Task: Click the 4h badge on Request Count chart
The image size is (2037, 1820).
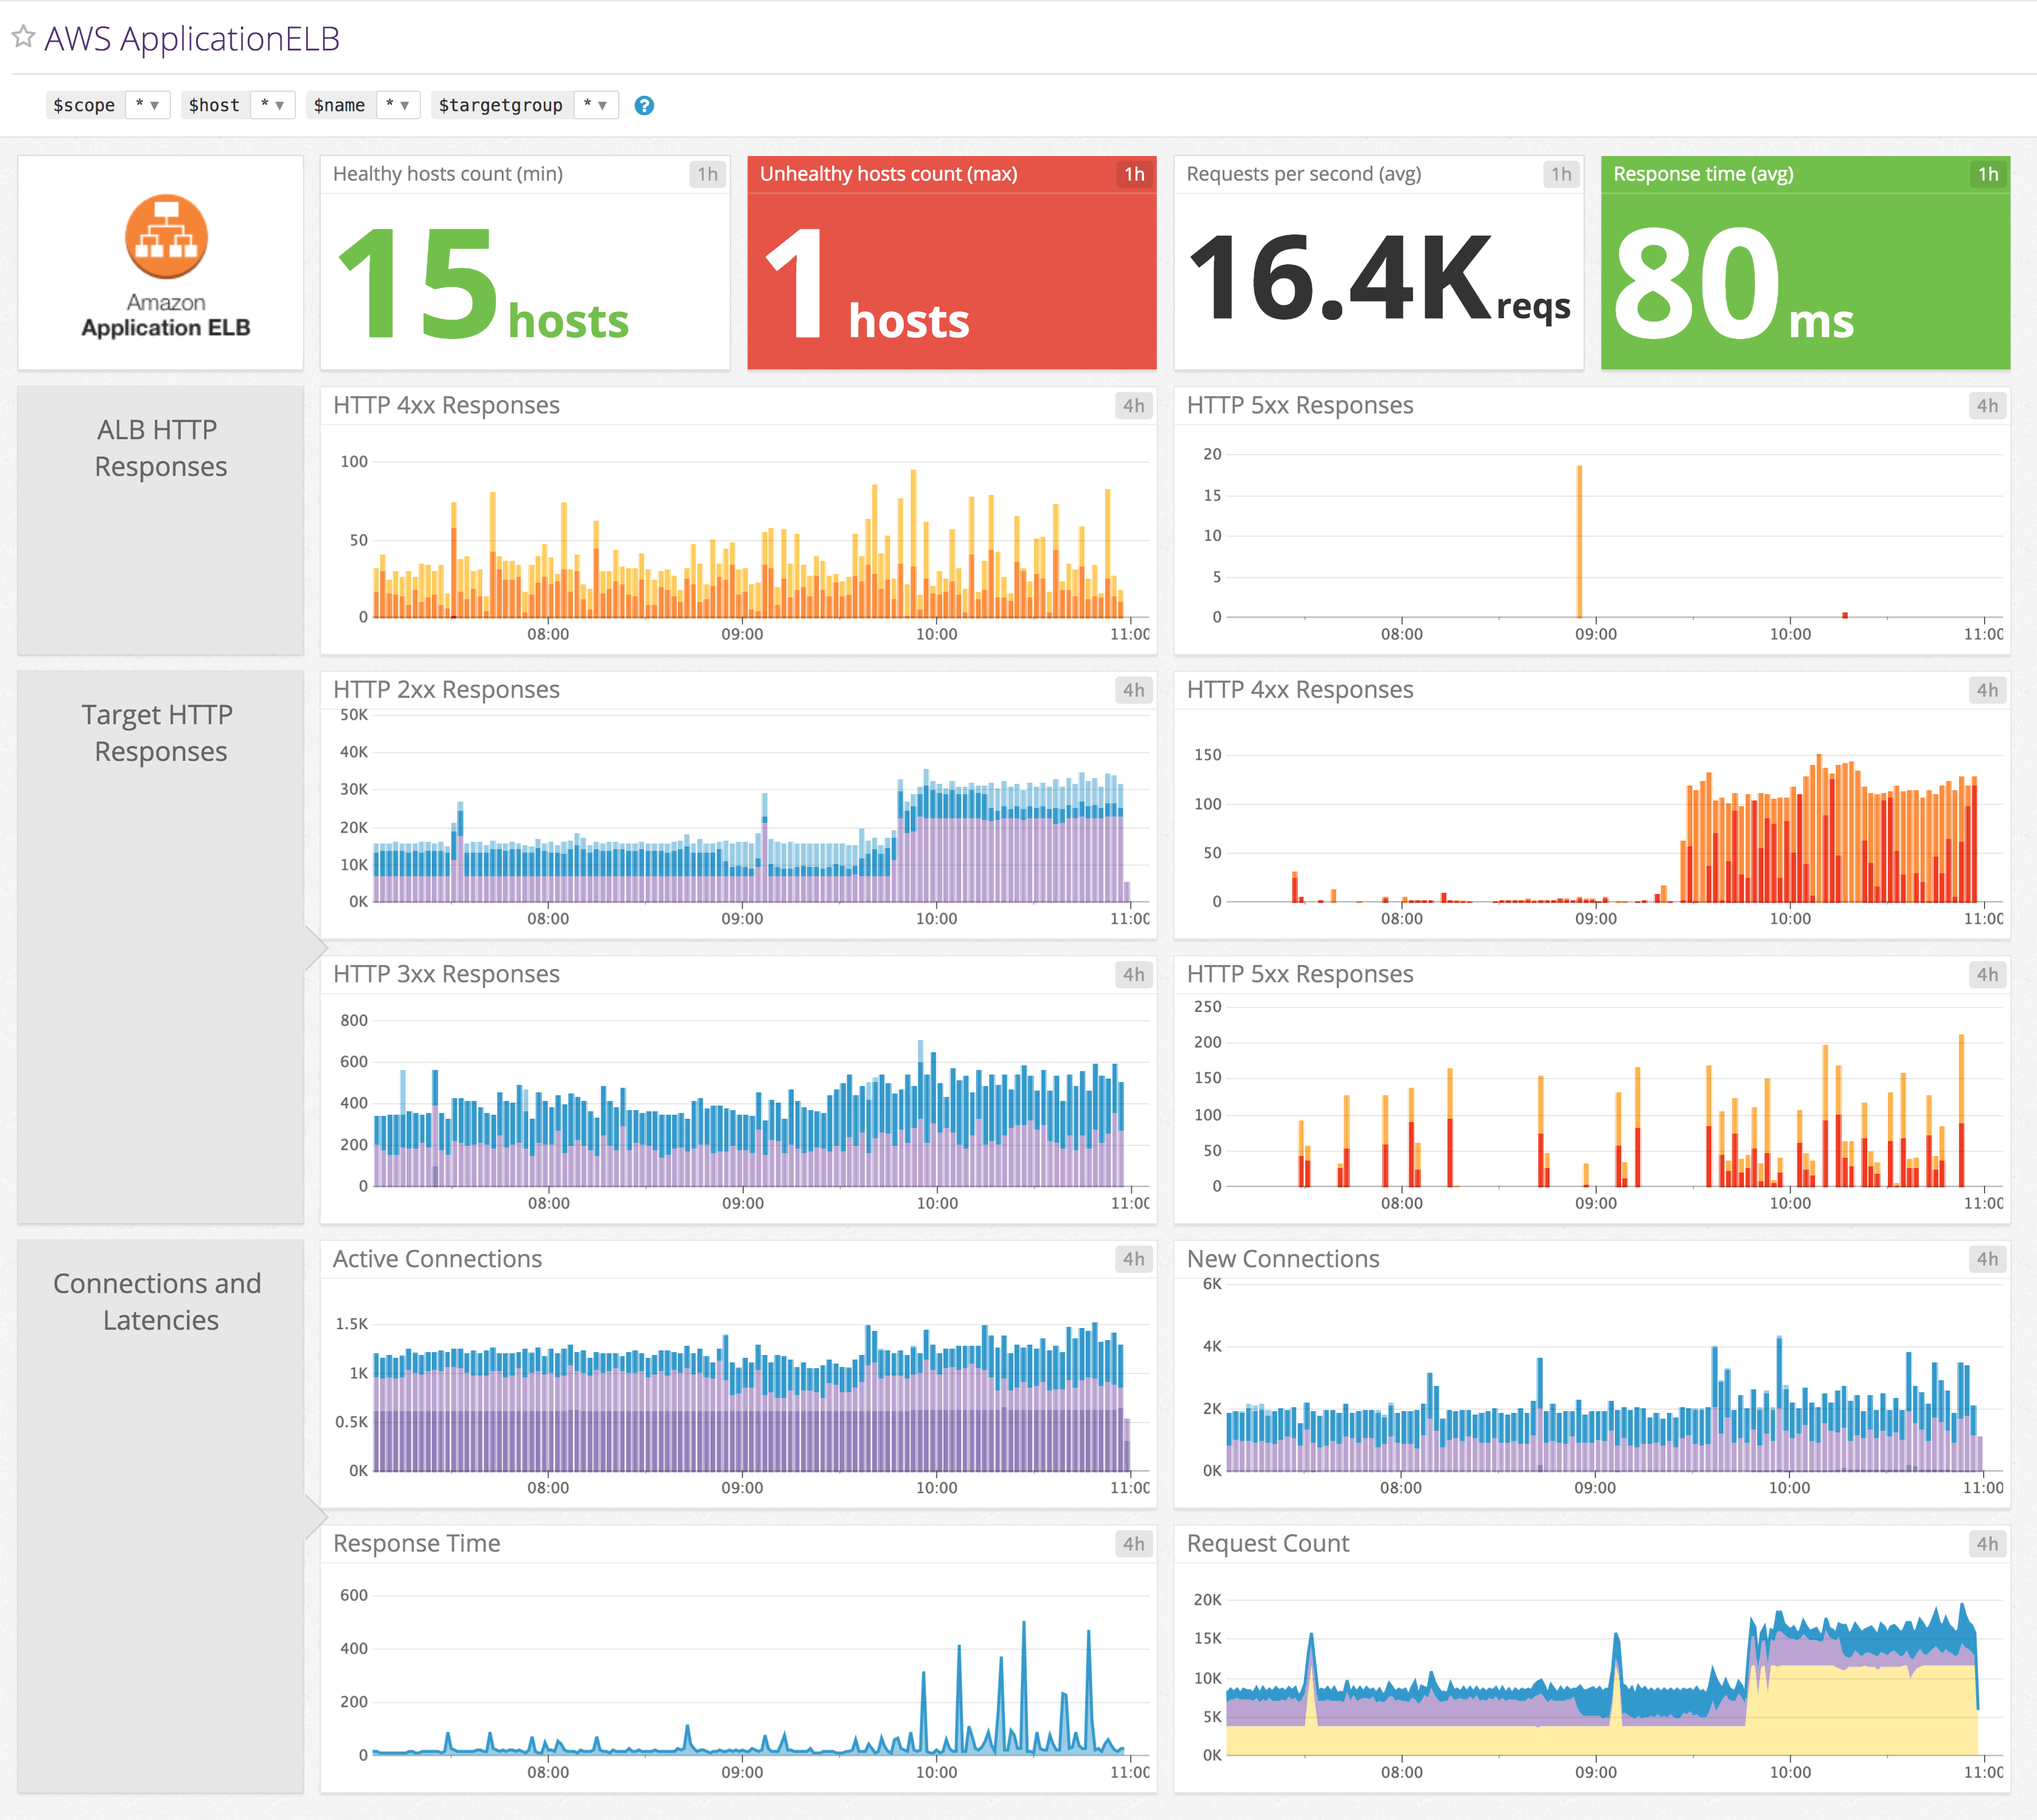Action: pos(1988,1544)
